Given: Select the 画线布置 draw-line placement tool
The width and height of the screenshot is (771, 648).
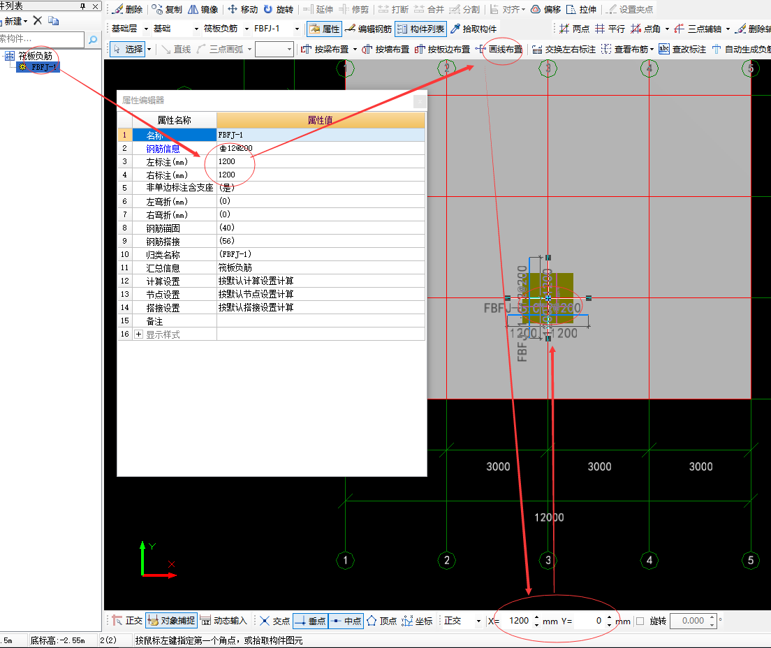Looking at the screenshot, I should [x=499, y=50].
